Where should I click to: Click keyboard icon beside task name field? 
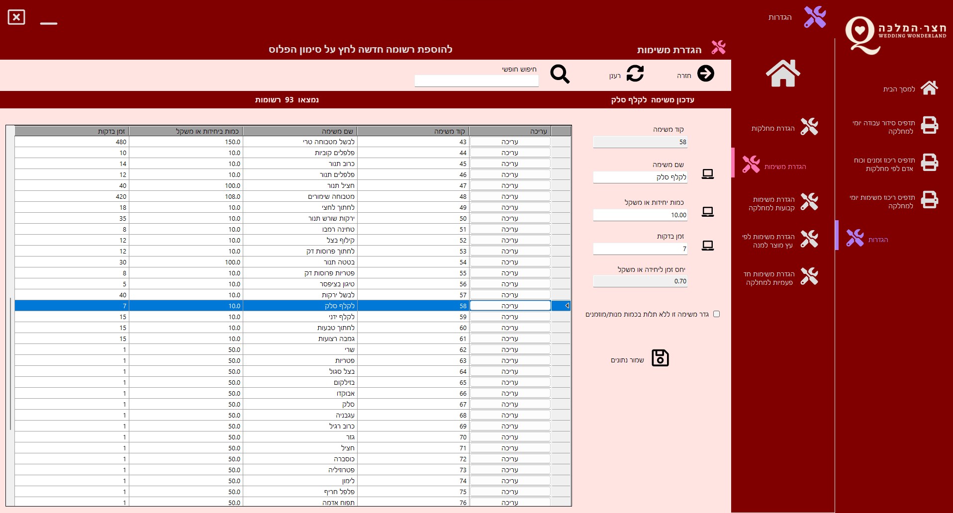pos(707,174)
